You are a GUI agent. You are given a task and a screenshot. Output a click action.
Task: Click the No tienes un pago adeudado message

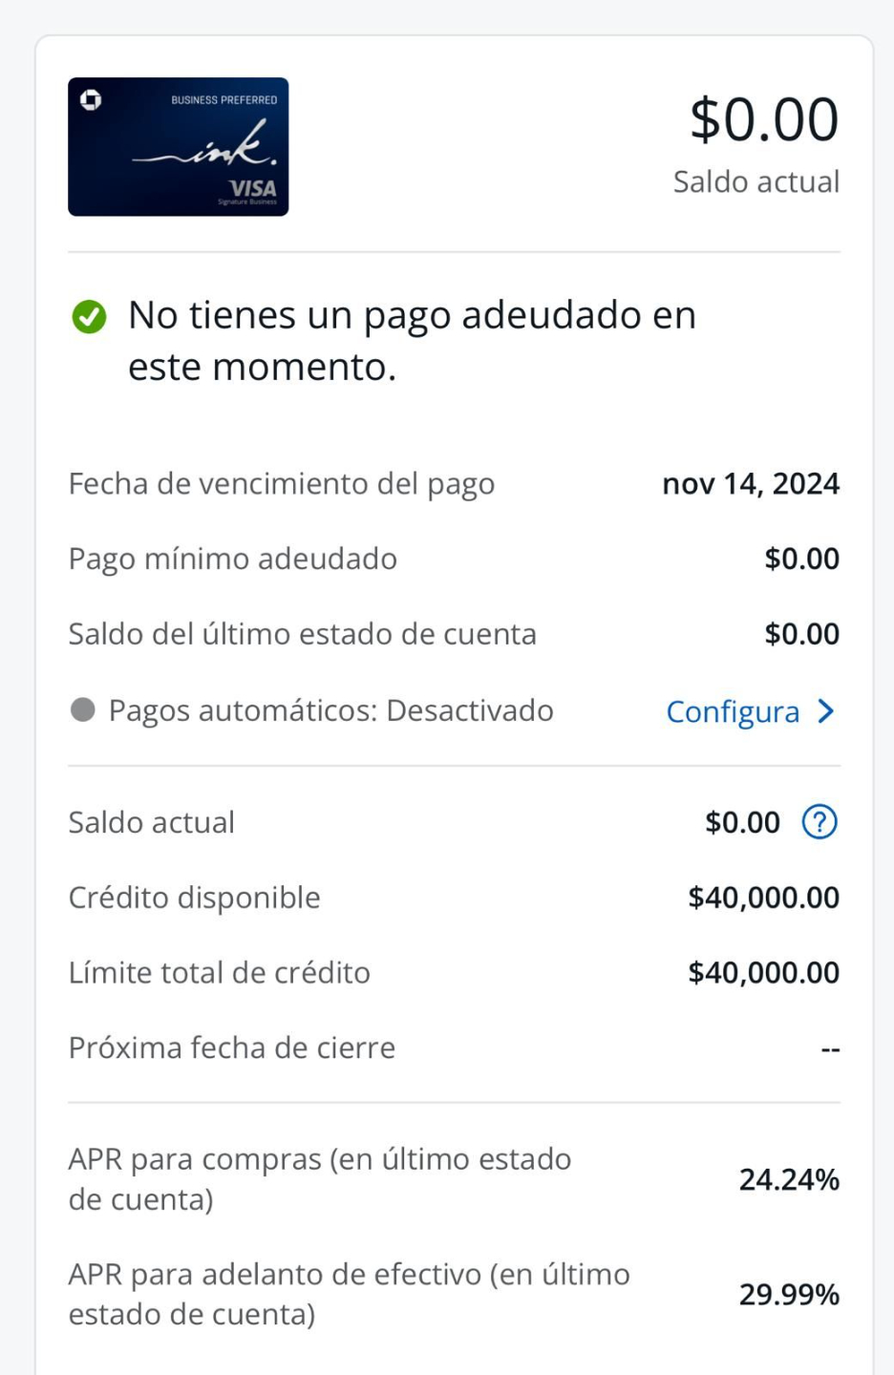[x=413, y=341]
